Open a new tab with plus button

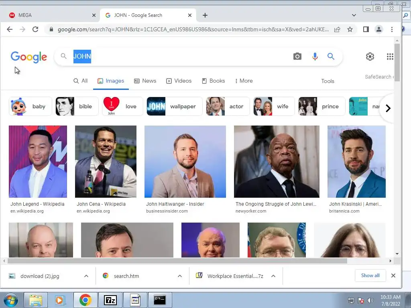pyautogui.click(x=205, y=15)
